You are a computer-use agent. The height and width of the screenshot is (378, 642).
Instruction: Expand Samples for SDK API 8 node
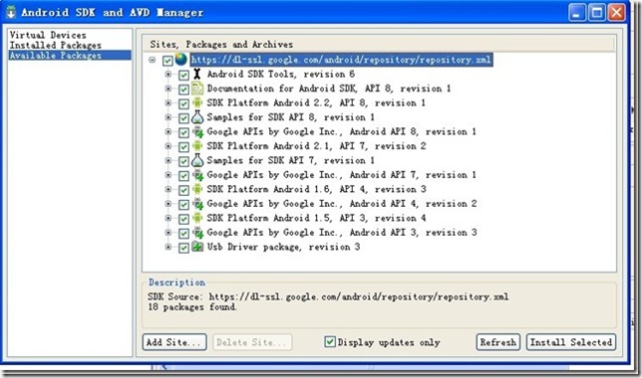click(x=168, y=117)
